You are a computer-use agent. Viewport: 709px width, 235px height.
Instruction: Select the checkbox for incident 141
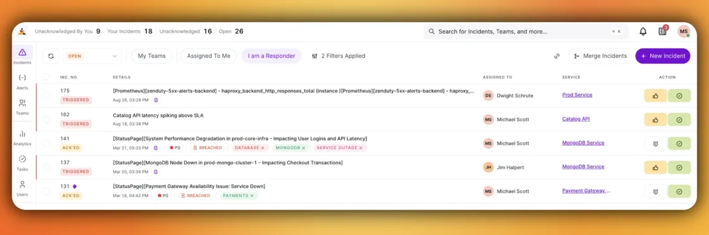47,143
